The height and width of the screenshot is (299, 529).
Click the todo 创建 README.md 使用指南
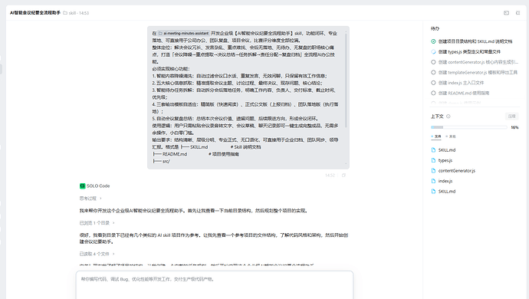464,93
